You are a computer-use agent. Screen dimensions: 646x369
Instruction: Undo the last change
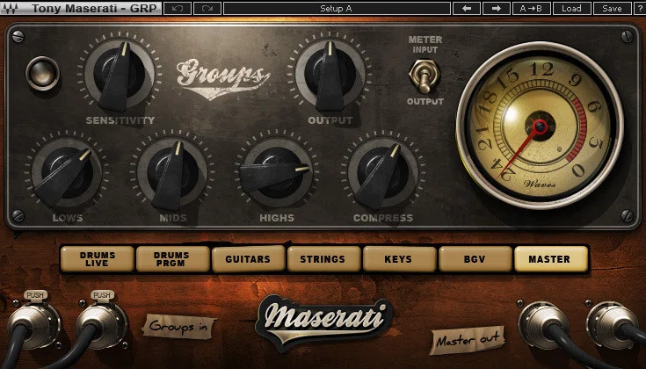tap(178, 8)
